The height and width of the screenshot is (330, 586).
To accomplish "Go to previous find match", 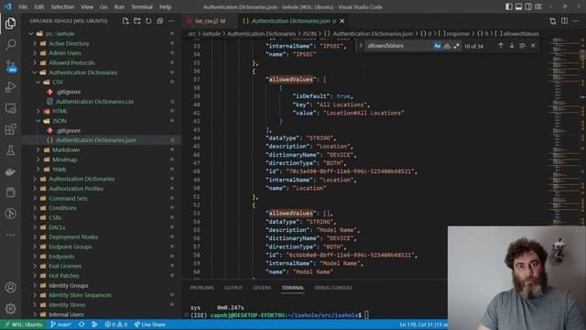I will (x=501, y=46).
